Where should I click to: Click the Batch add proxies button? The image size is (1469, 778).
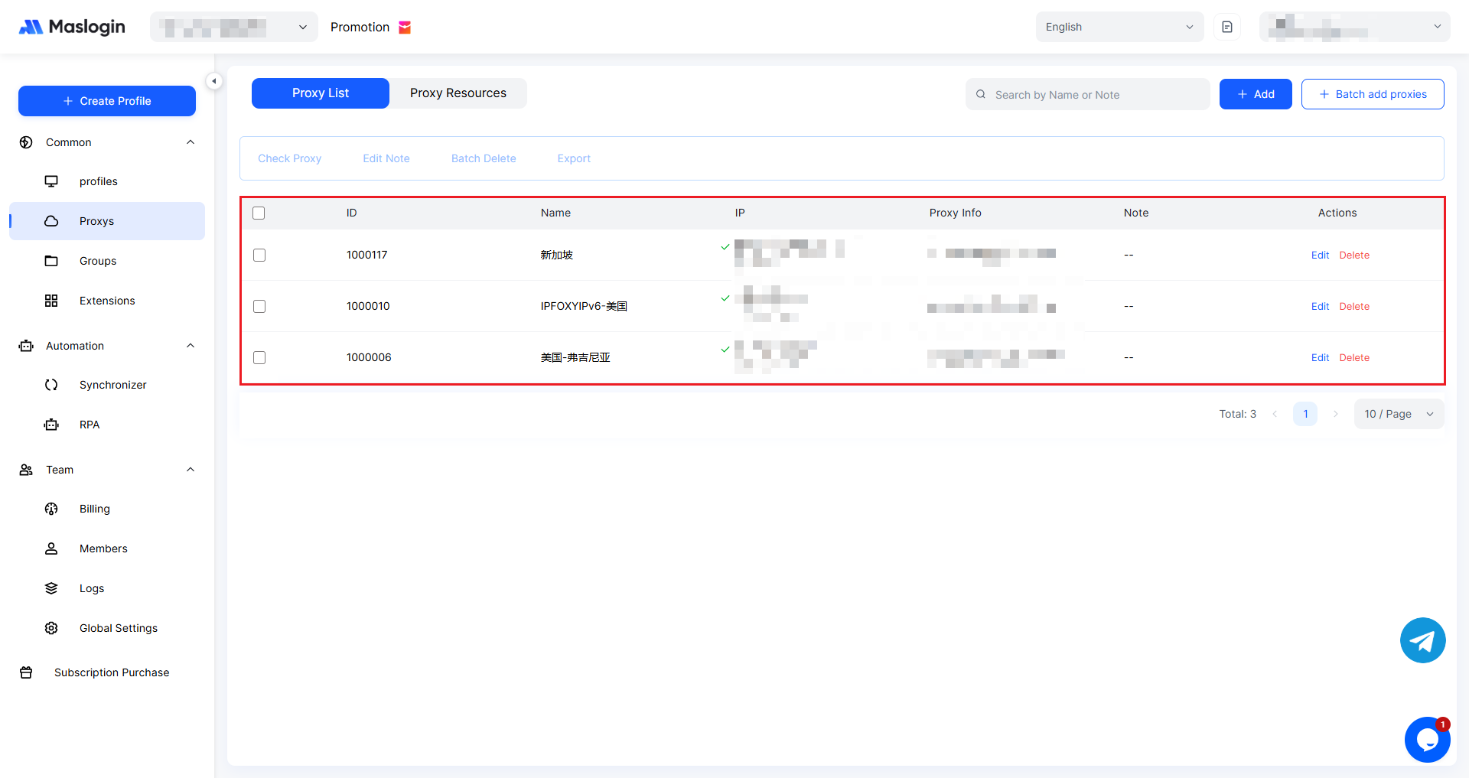click(x=1373, y=94)
